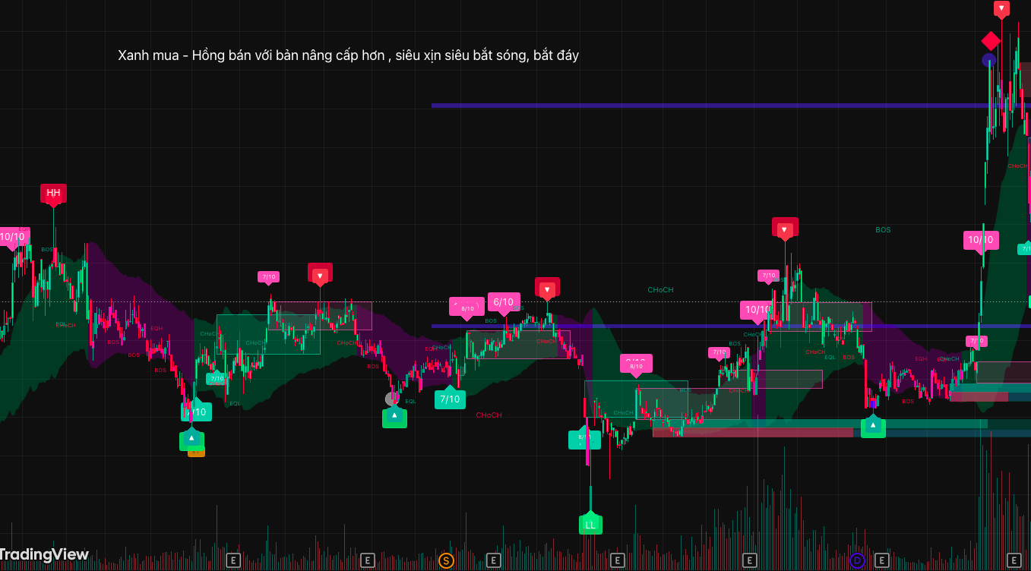The width and height of the screenshot is (1031, 571).
Task: Select the "Xanh mua - Hồng bán" annotation text
Action: pyautogui.click(x=348, y=55)
